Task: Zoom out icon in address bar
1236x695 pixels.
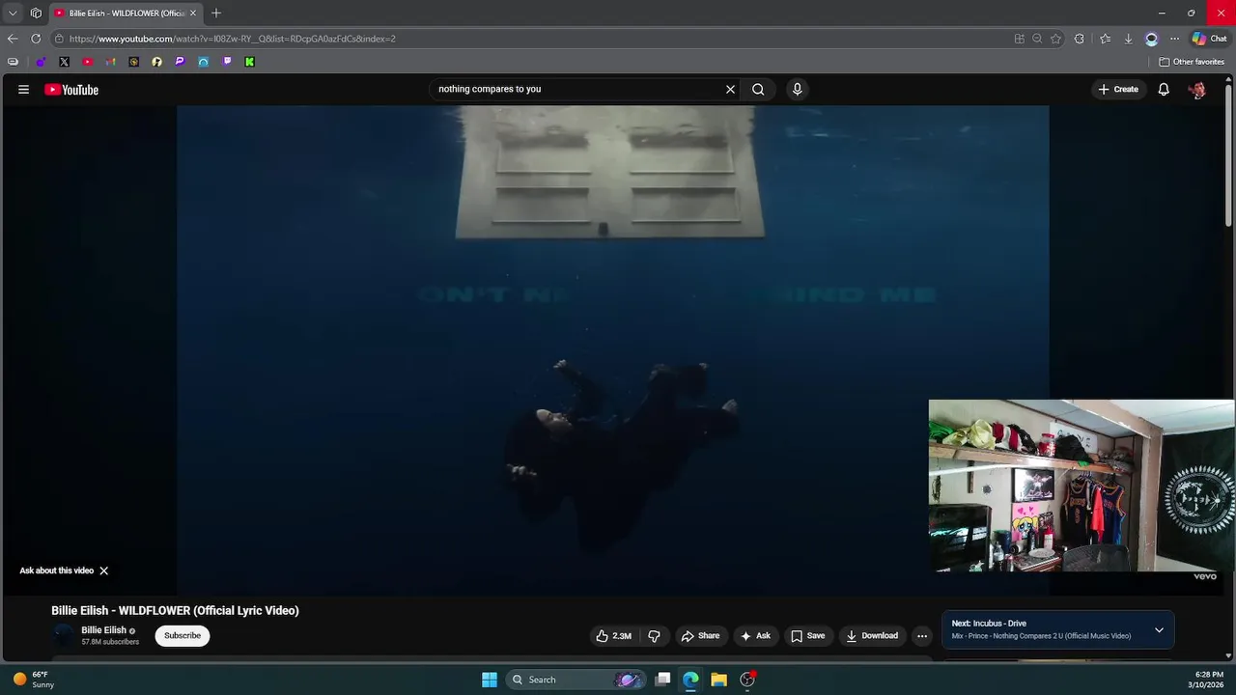Action: [x=1037, y=39]
